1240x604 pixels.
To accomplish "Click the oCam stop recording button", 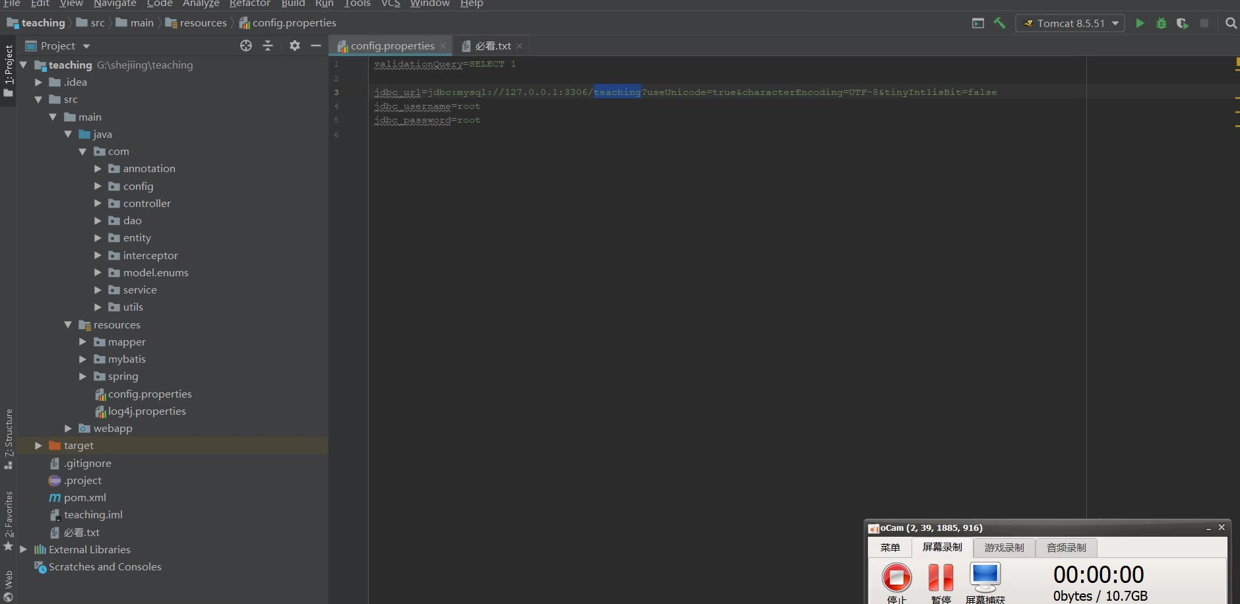I will coord(896,578).
